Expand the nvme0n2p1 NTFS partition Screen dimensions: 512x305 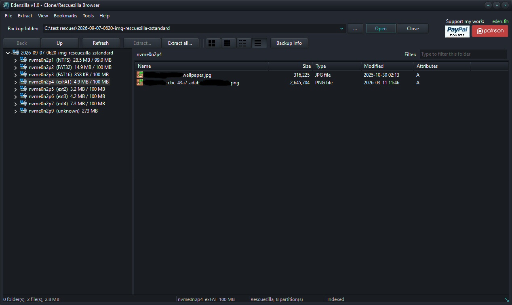click(15, 60)
